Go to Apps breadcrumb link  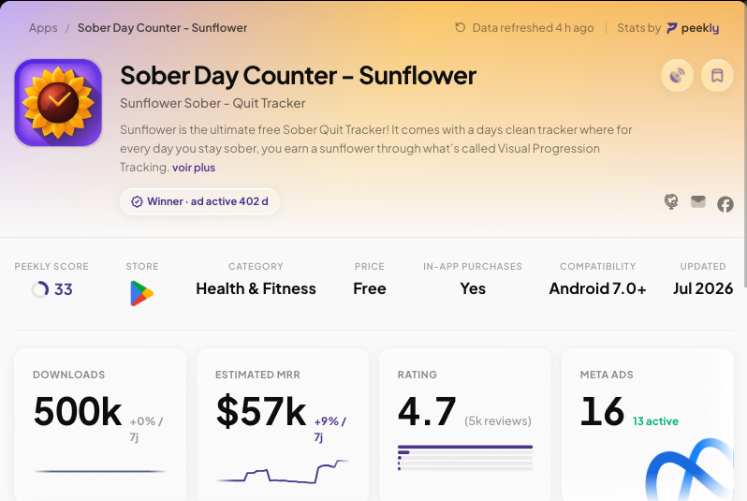43,28
